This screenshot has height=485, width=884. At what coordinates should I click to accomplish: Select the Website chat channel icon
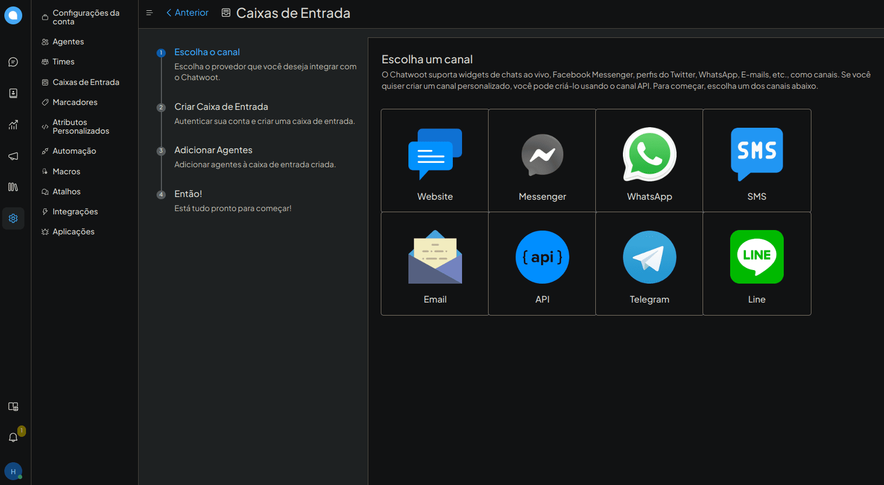(x=435, y=154)
